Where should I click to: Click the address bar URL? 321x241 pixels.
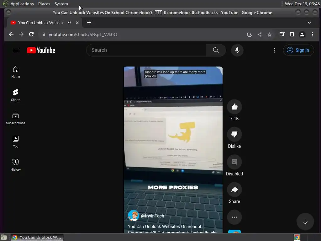(x=83, y=35)
